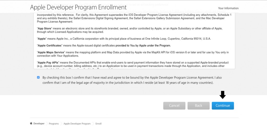The image size is (267, 127).
Task: Click the black downward arrow above Continue
Action: point(223,95)
